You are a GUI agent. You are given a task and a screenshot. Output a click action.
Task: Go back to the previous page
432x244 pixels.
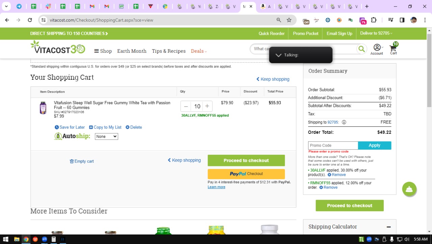click(7, 20)
